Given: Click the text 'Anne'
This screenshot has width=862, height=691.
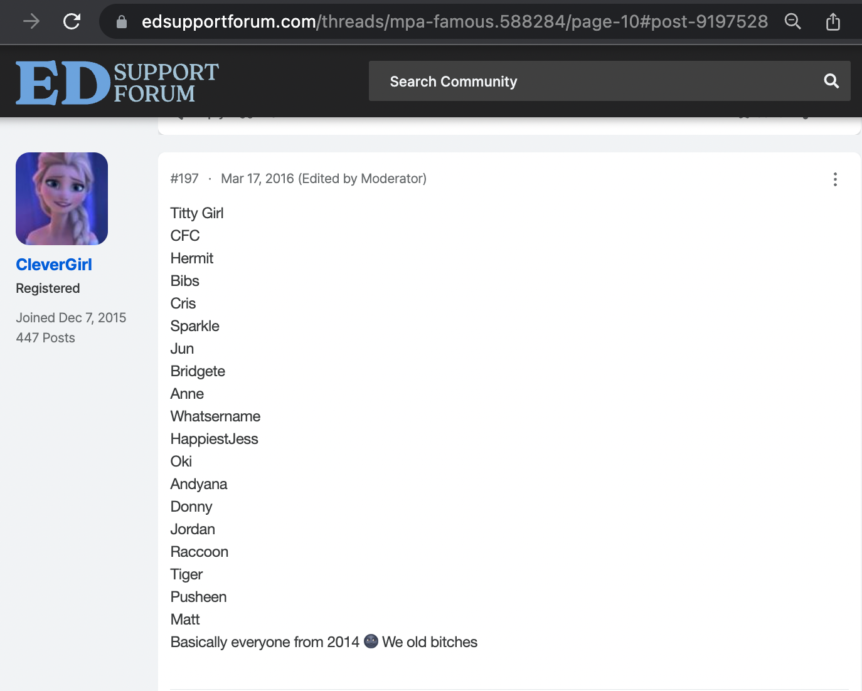Looking at the screenshot, I should 187,394.
